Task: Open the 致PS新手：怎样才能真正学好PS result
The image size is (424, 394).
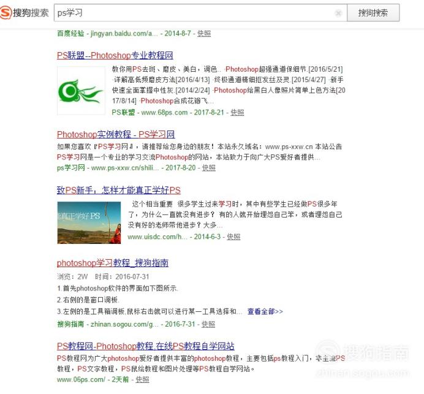Action: click(x=118, y=191)
